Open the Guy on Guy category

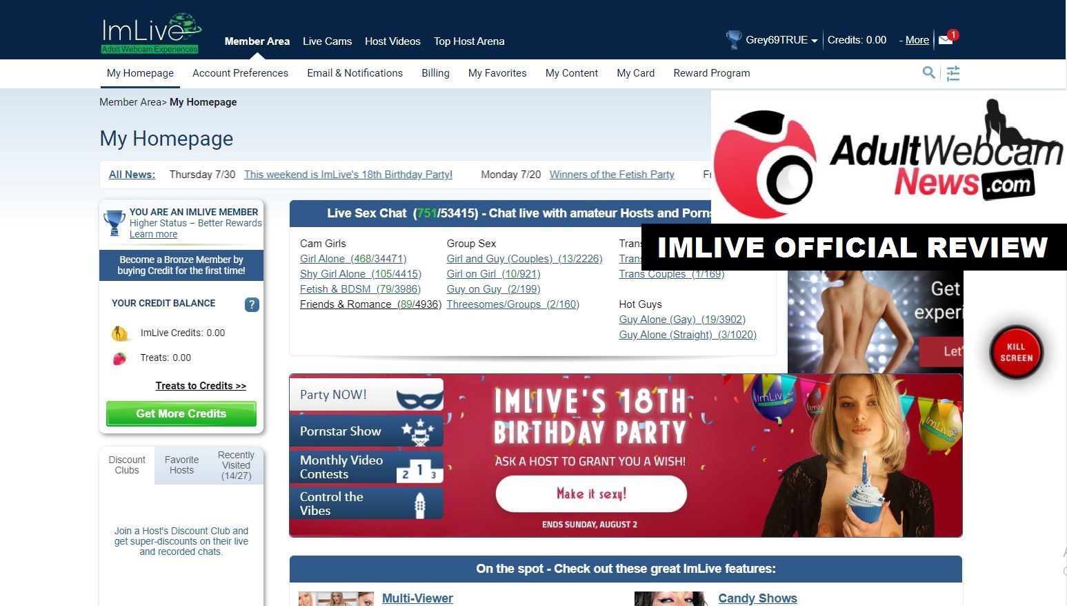click(493, 289)
